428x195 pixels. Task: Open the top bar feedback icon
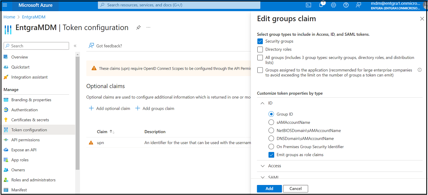pyautogui.click(x=359, y=5)
